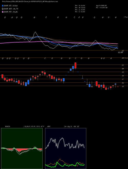
Task: Click the 21 price axis label
Action: 123,65
